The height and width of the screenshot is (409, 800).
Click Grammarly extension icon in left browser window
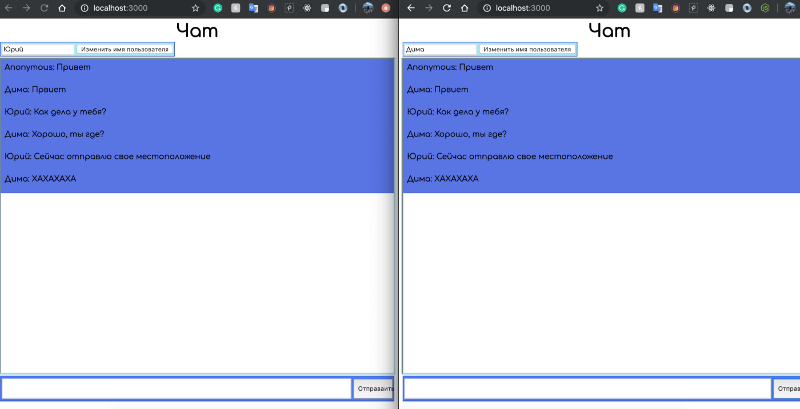coord(218,8)
